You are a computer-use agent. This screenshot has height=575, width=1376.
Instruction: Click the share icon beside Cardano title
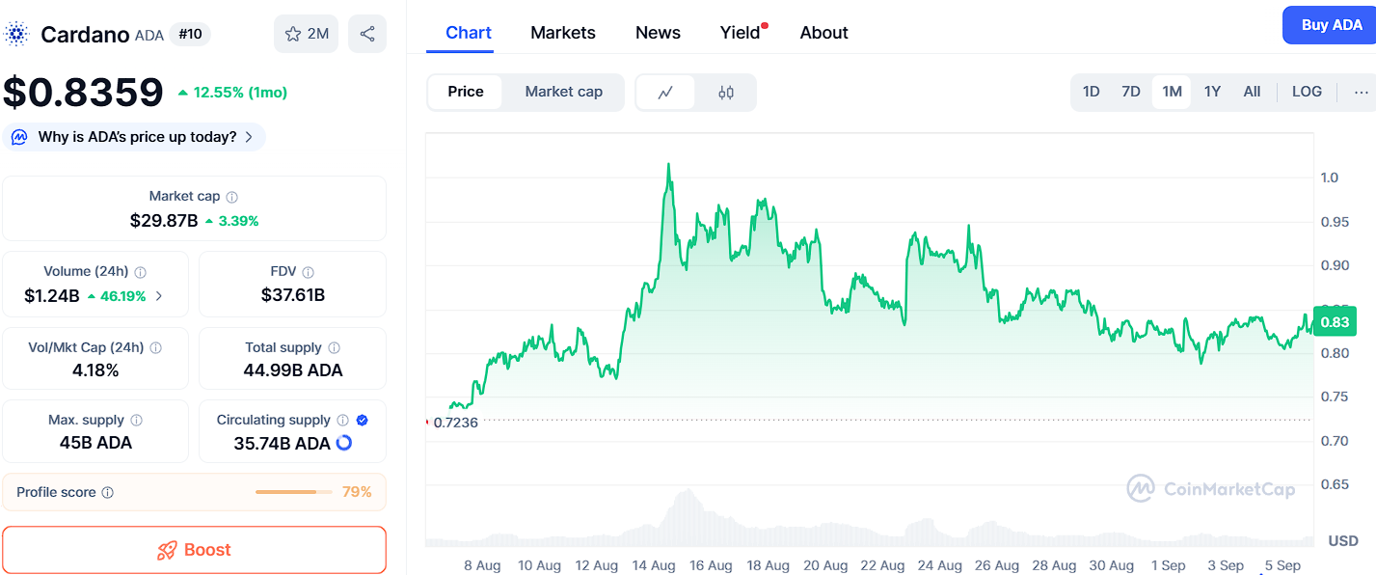coord(367,34)
